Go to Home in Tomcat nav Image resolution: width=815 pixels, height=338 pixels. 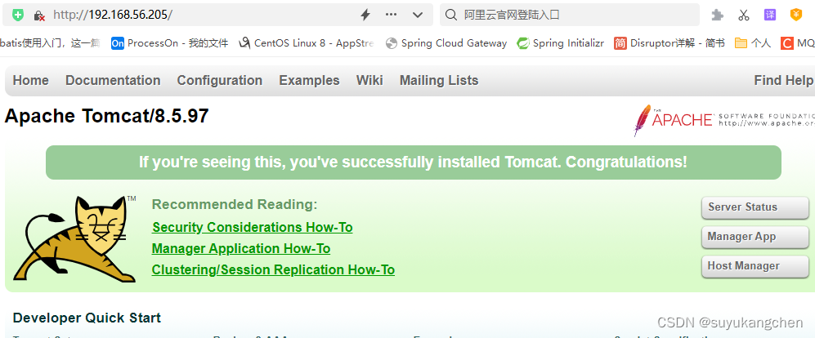point(31,81)
